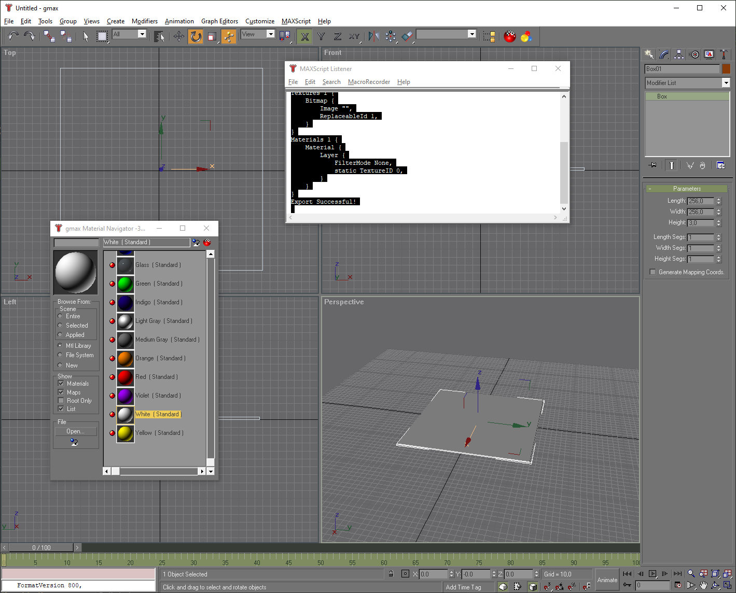Activate the Select and Rotate tool
This screenshot has width=736, height=593.
coord(196,36)
